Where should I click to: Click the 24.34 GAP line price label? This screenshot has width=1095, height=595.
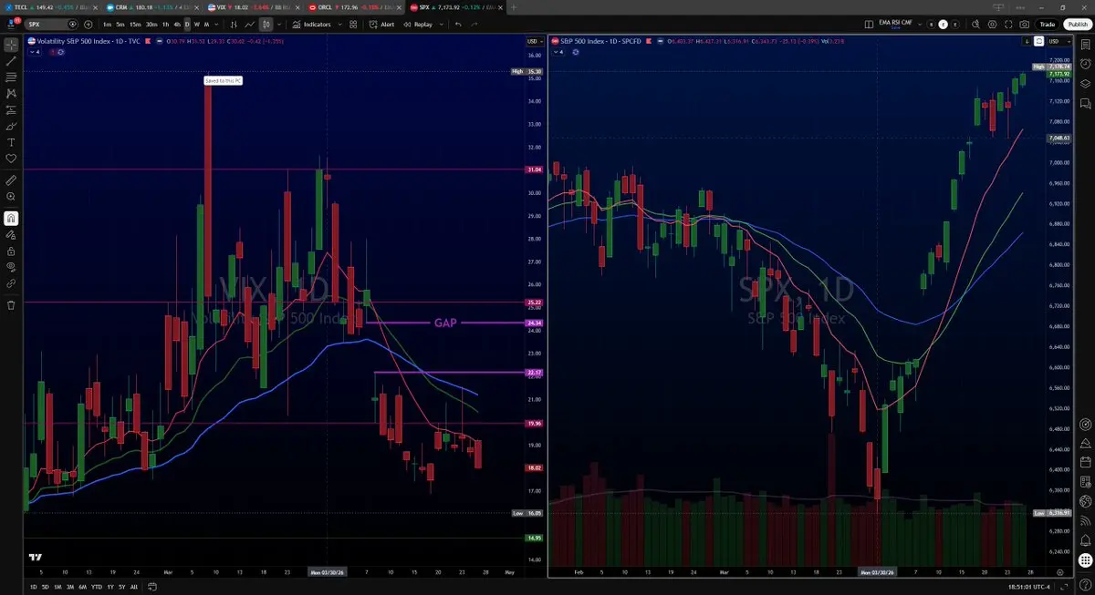pyautogui.click(x=535, y=323)
